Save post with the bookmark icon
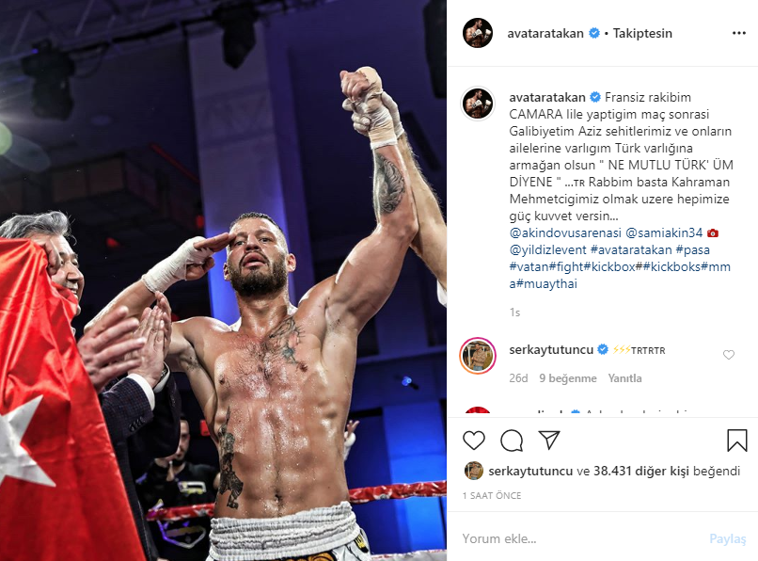Image resolution: width=758 pixels, height=561 pixels. tap(736, 441)
